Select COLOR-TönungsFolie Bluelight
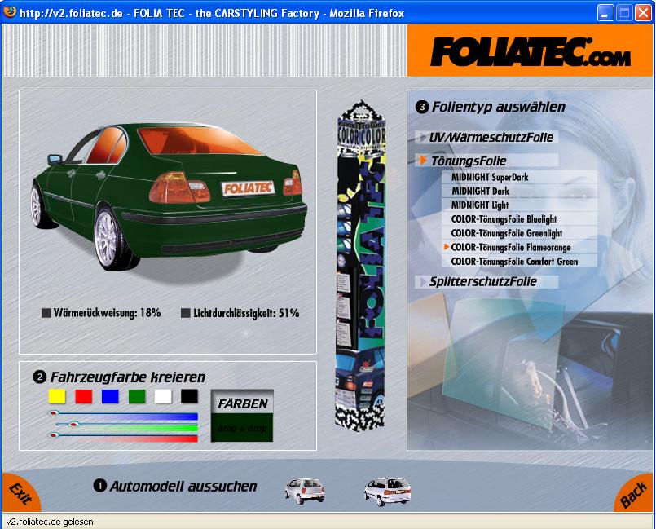Screen dimensions: 656x529 coord(504,219)
